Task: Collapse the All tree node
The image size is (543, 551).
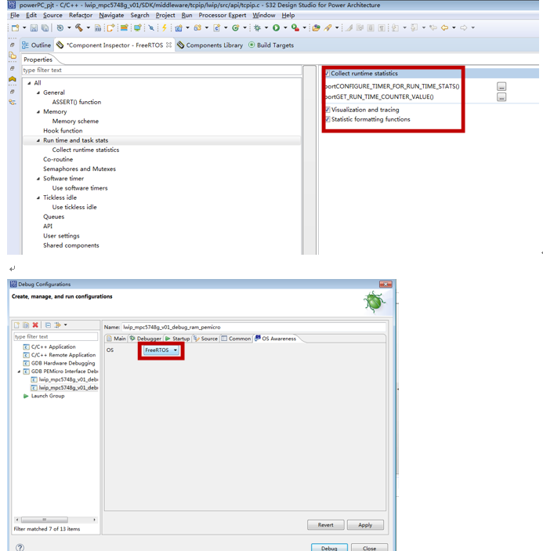Action: tap(29, 83)
